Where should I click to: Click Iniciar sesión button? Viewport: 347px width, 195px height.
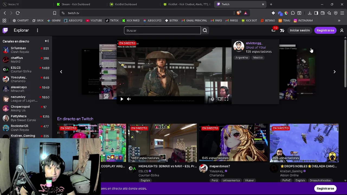pyautogui.click(x=300, y=30)
